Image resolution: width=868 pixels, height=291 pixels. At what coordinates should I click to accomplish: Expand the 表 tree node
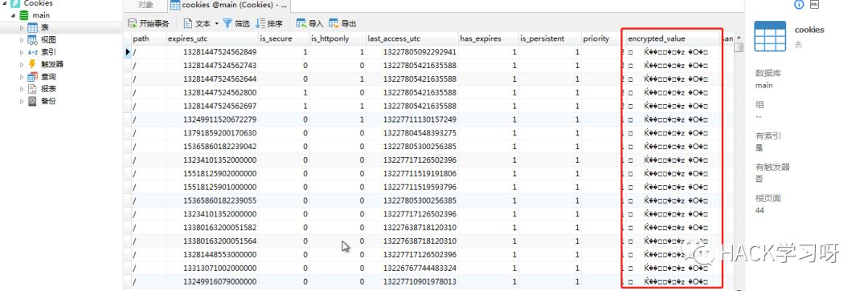[x=23, y=27]
